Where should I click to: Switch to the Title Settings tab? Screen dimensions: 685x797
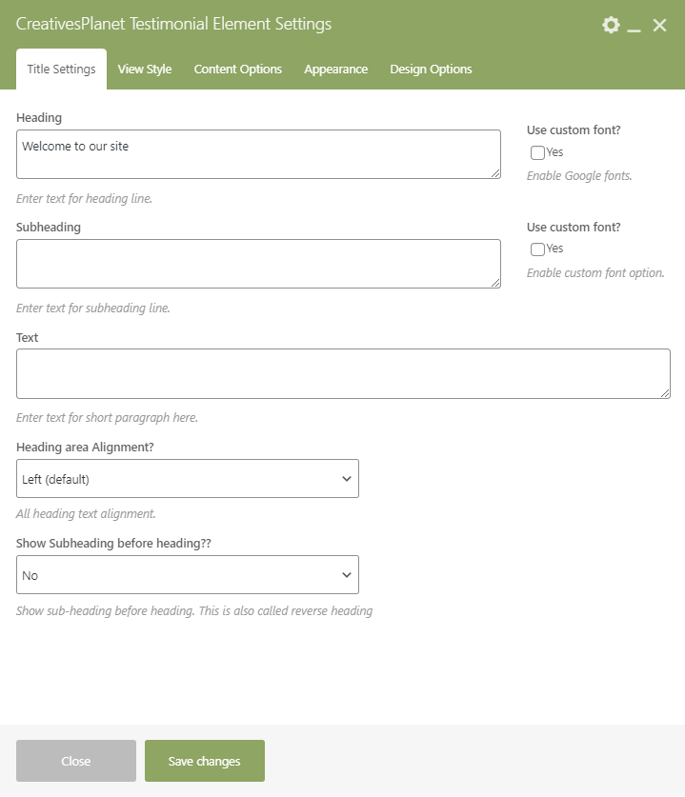61,70
